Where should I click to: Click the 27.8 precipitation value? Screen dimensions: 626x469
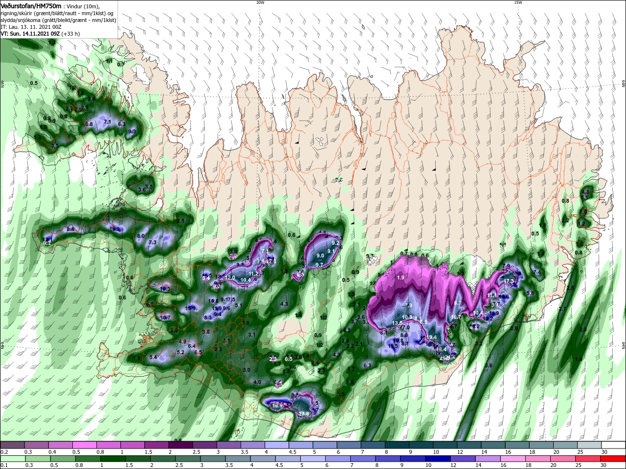click(304, 414)
